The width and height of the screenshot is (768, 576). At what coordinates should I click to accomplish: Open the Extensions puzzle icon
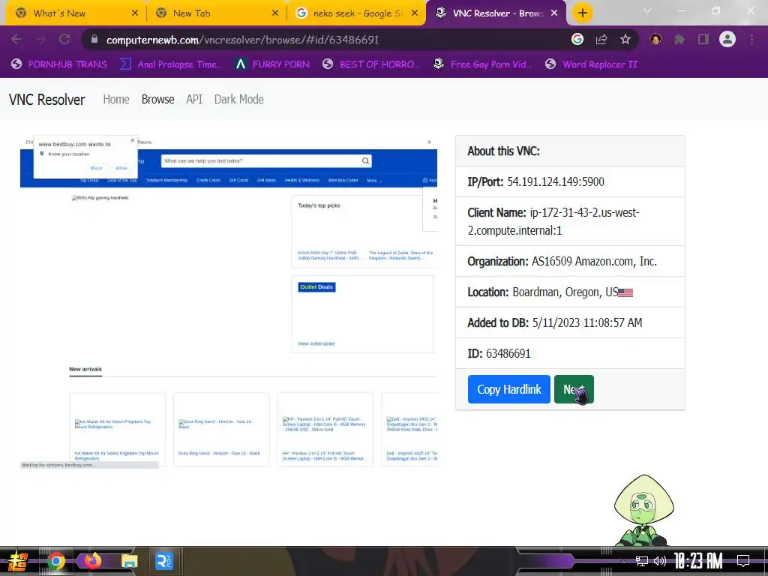[679, 39]
